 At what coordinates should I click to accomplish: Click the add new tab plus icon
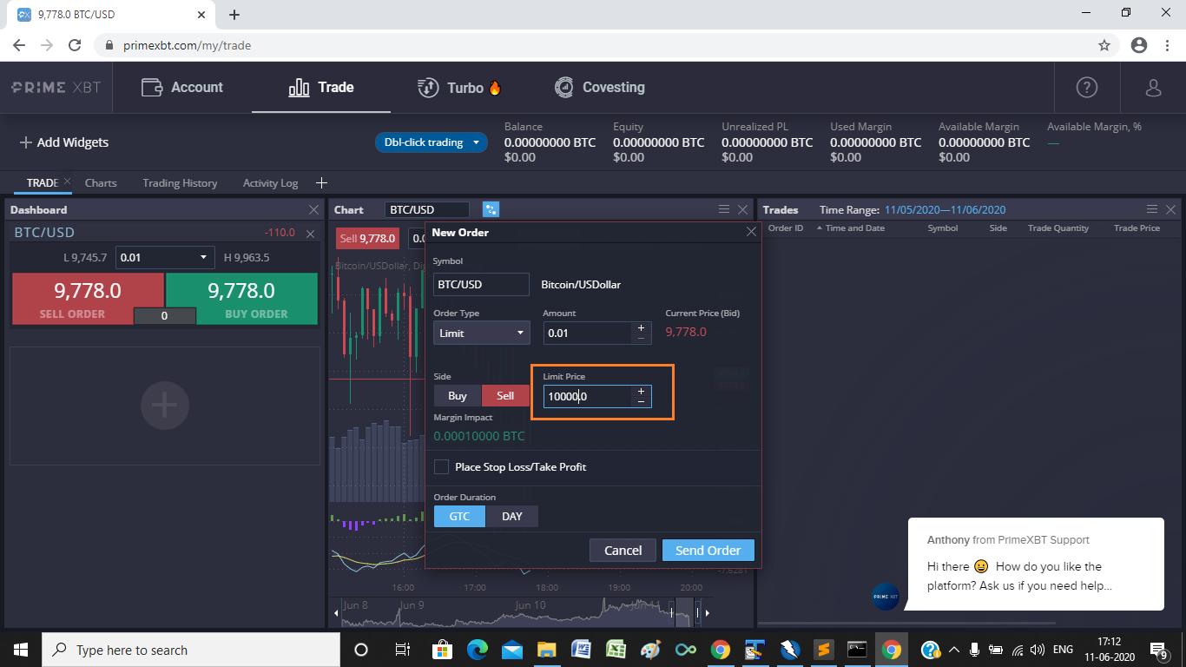point(321,182)
